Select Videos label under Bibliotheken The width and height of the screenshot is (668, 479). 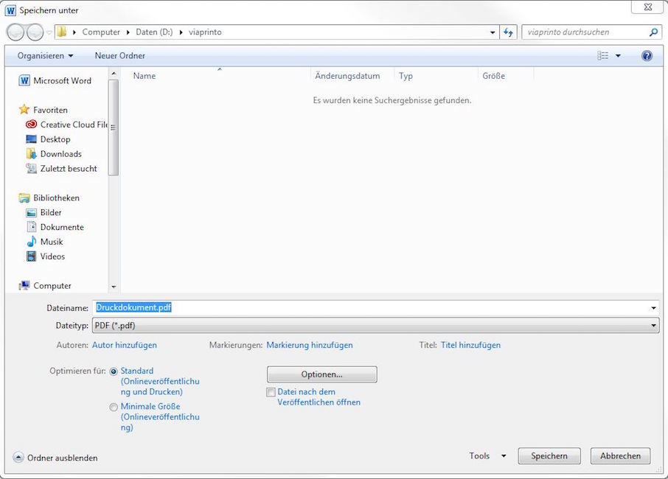(x=52, y=256)
